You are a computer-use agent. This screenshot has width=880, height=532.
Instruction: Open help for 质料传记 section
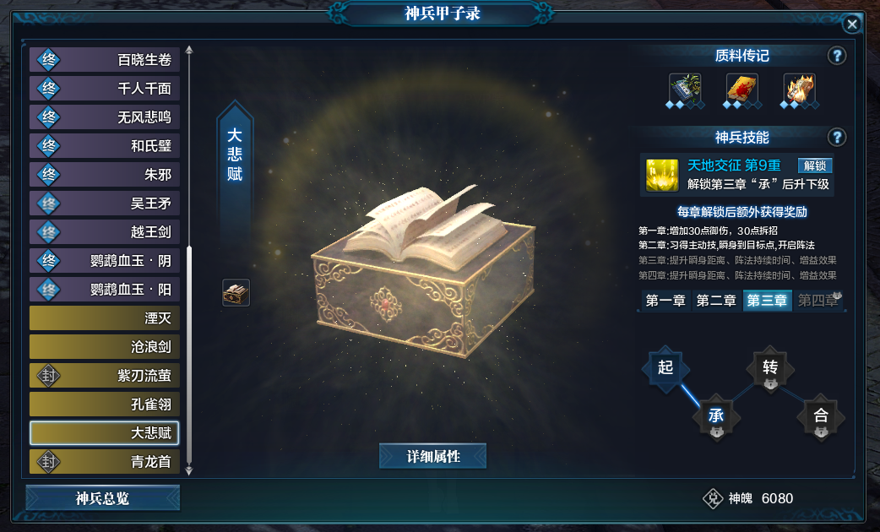pos(837,56)
